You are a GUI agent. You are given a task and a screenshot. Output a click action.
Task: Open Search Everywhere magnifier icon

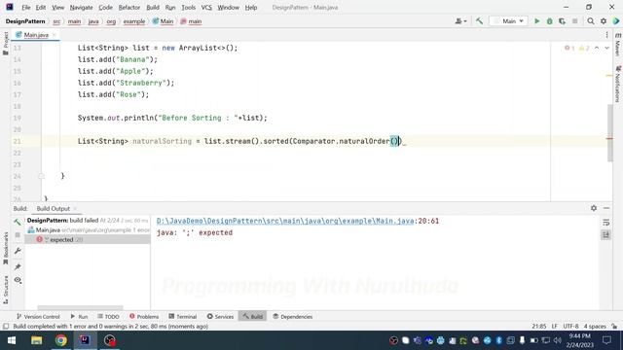tap(591, 21)
